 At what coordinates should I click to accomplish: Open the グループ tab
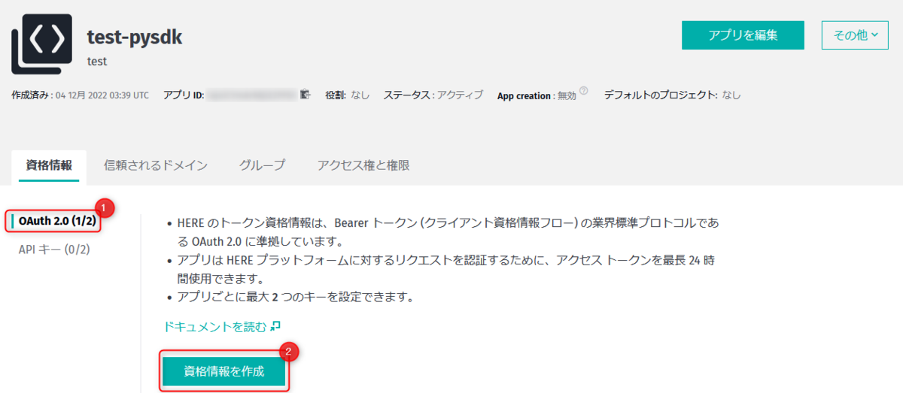(x=262, y=165)
